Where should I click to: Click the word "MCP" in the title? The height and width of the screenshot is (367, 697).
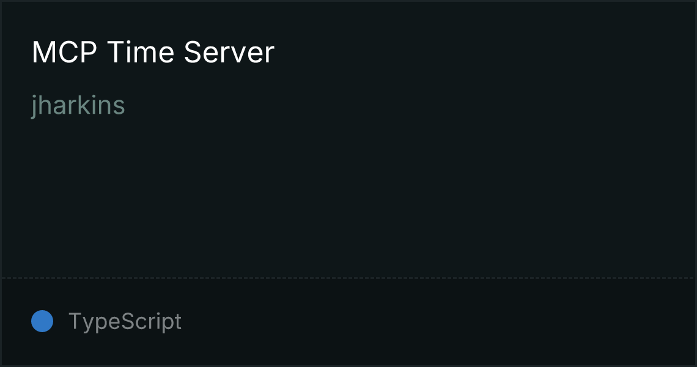tap(64, 53)
